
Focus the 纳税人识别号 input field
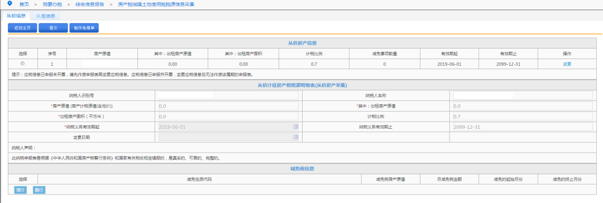[x=228, y=95]
